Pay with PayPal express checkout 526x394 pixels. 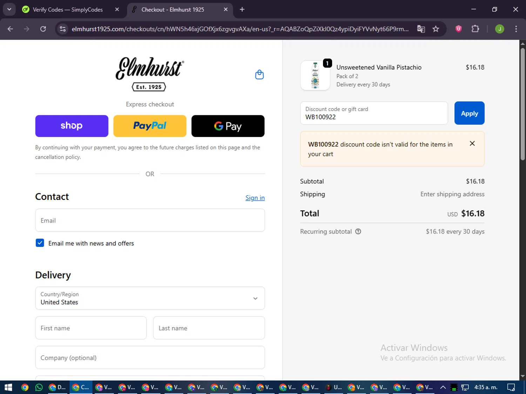[150, 126]
